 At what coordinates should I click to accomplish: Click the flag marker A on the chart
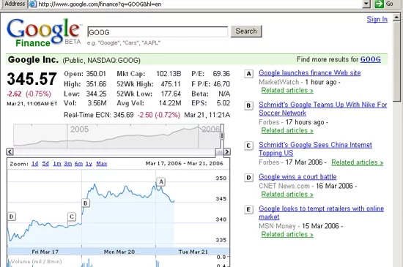[x=161, y=182]
